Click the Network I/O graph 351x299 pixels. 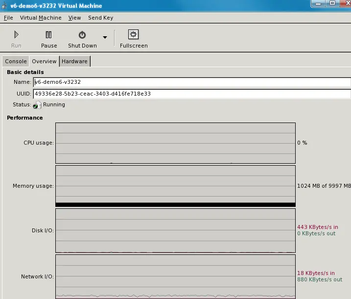pos(175,276)
